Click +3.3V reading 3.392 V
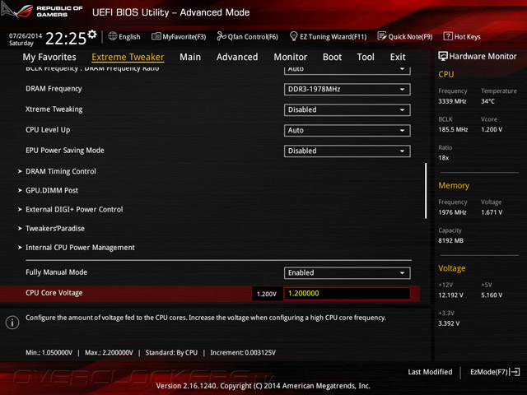This screenshot has width=527, height=395. (449, 323)
